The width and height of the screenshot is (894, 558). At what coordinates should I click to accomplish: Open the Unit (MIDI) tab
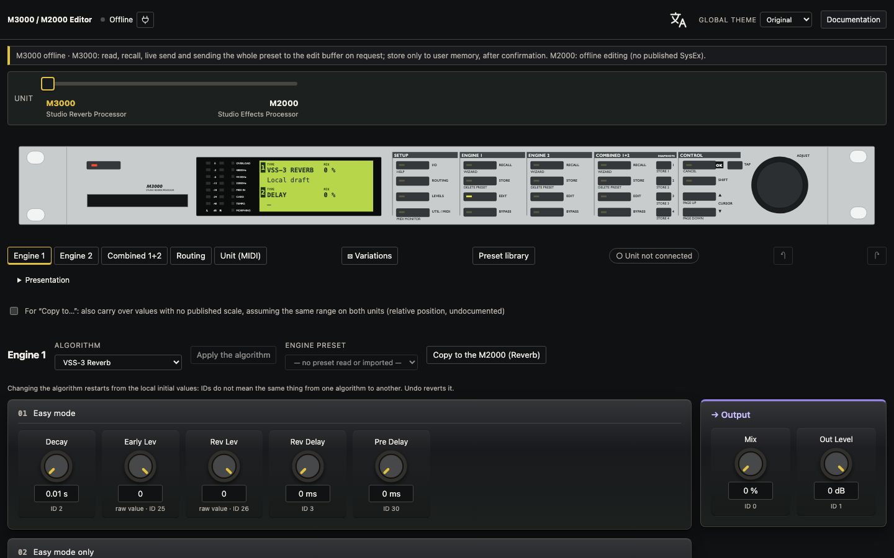tap(240, 255)
